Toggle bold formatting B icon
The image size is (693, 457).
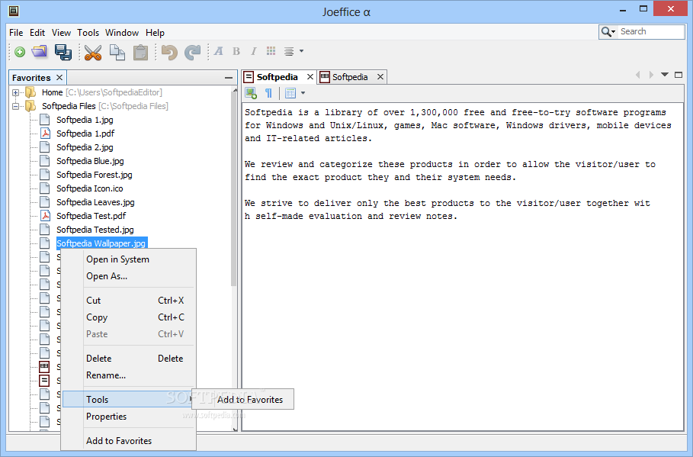236,51
